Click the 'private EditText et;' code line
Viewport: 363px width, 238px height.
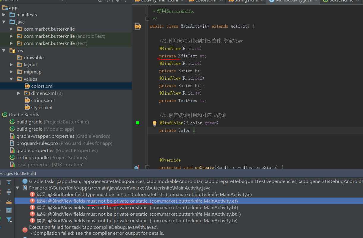click(x=183, y=56)
